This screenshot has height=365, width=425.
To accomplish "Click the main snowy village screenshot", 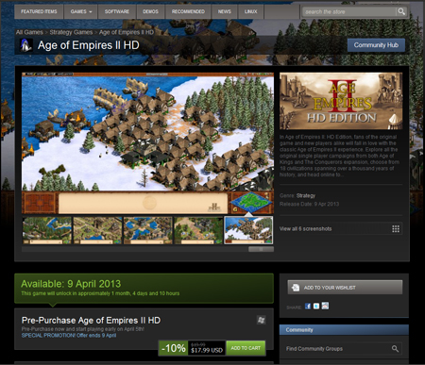I will (147, 143).
